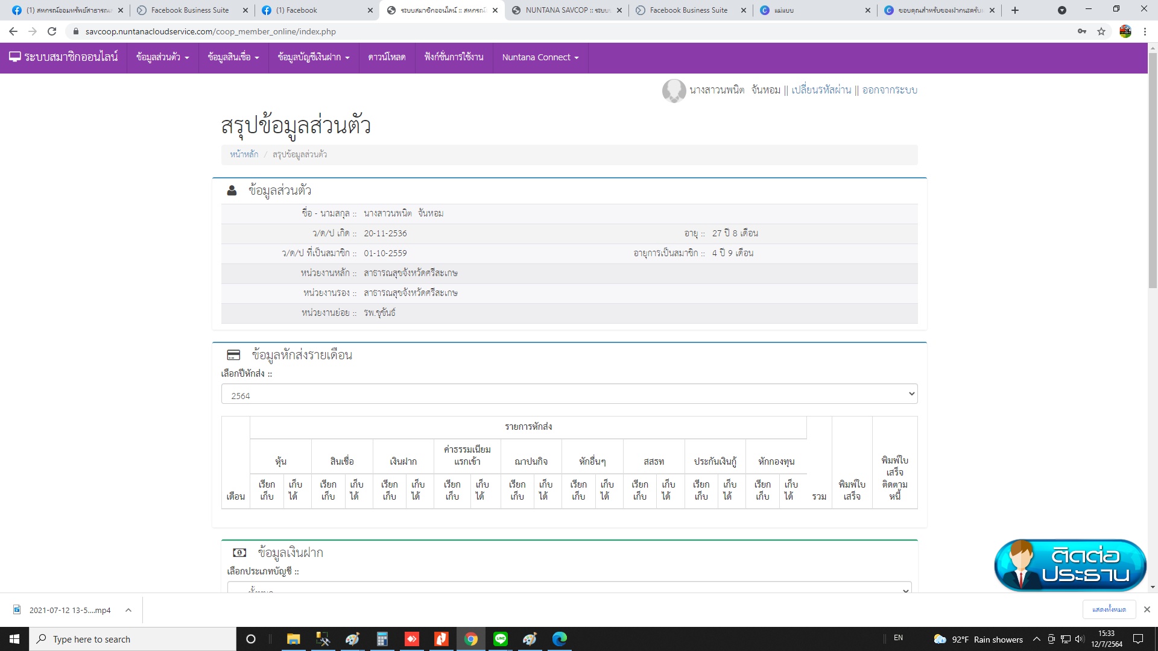Switch to the first Facebook สหกรณ์ออมทรัพย์ tab
Screen dimensions: 1158x651
(66, 10)
